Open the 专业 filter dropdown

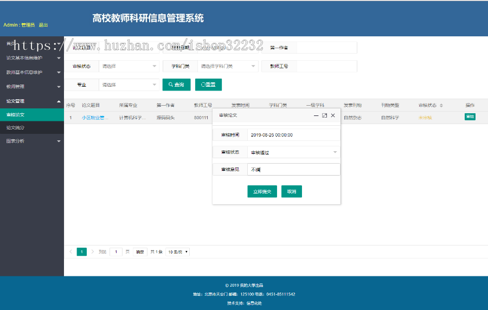coord(129,85)
